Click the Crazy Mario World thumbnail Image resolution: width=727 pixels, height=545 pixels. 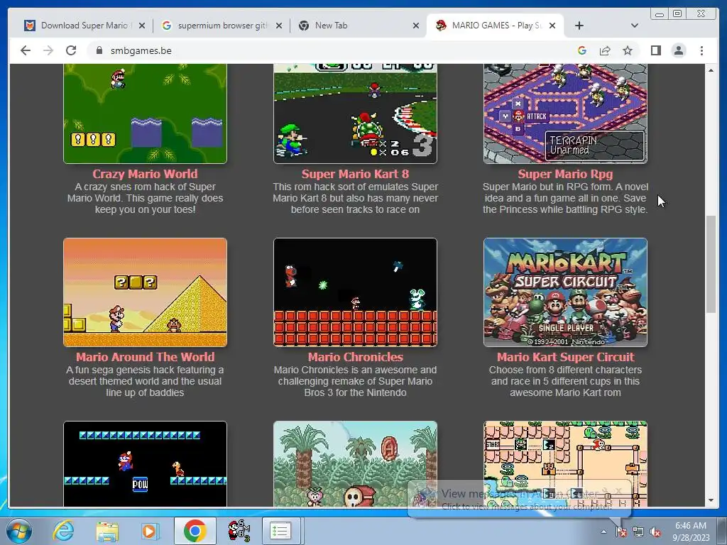[x=145, y=114]
